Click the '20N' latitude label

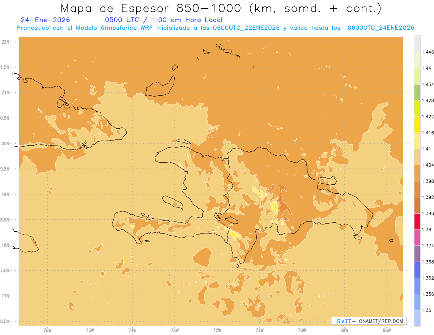(x=6, y=143)
